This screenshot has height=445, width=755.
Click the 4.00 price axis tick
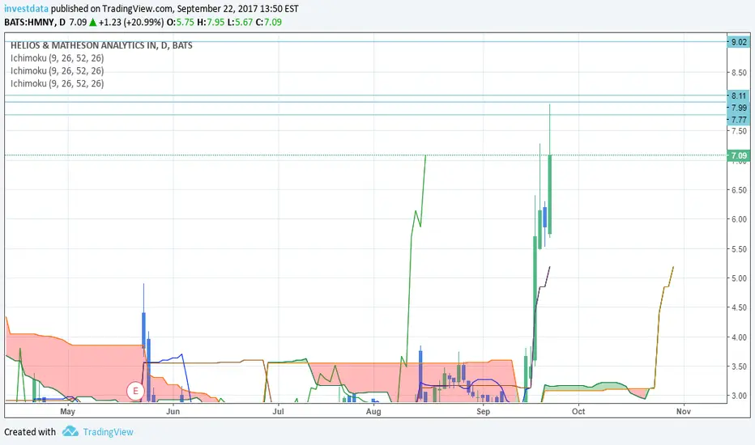[x=739, y=337]
